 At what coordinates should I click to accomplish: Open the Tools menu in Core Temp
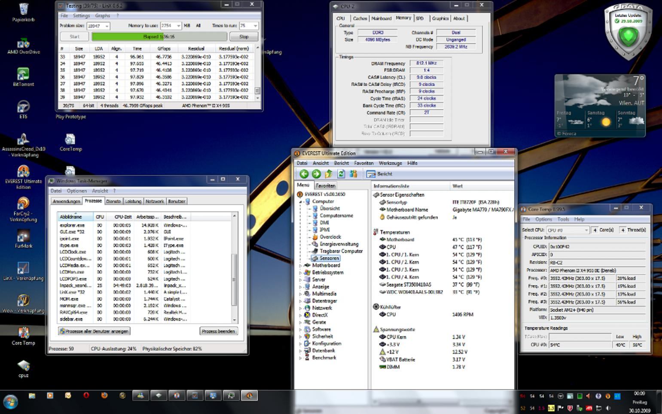click(x=563, y=219)
